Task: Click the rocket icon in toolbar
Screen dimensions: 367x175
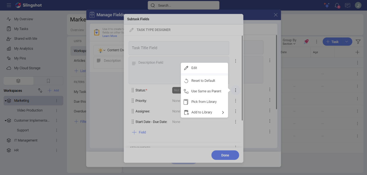Action: (306, 42)
